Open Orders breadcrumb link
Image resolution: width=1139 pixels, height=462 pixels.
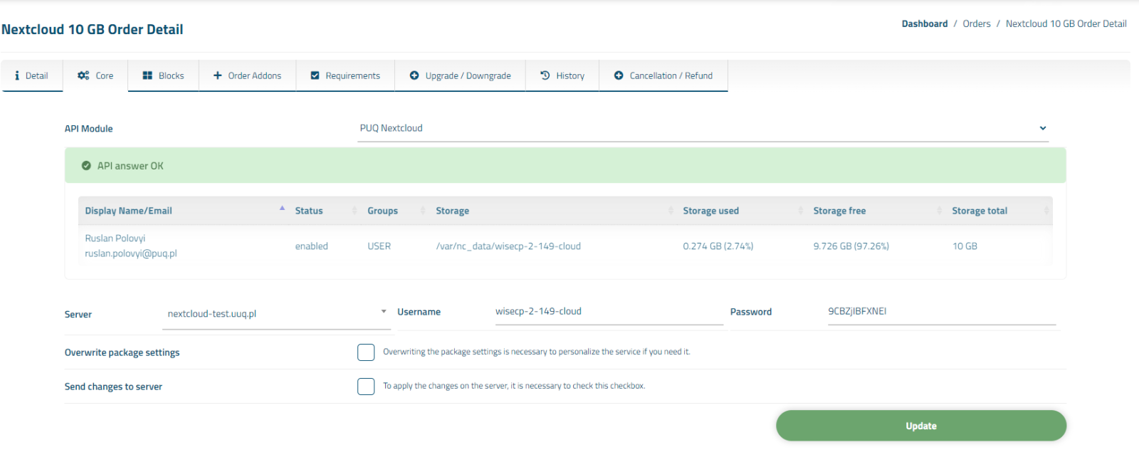coord(976,23)
